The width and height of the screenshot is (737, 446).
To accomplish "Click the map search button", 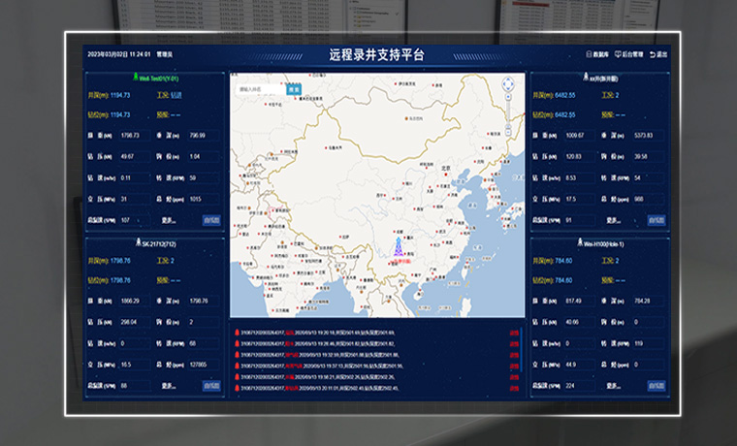I will [x=294, y=89].
